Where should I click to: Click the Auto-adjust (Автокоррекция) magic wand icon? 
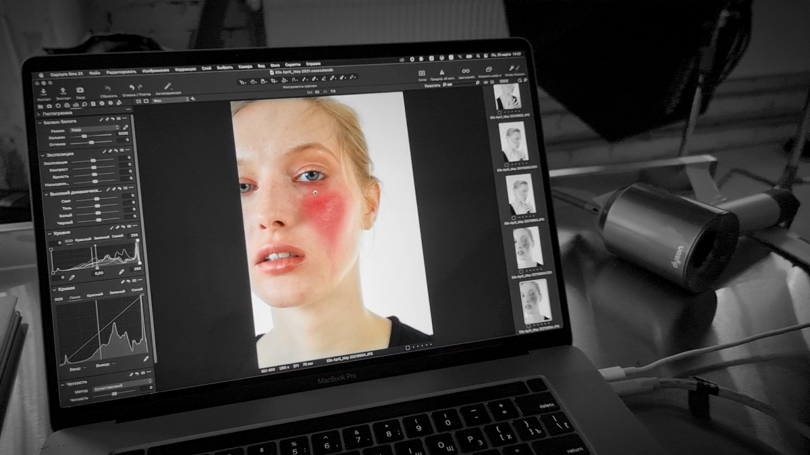click(x=167, y=87)
